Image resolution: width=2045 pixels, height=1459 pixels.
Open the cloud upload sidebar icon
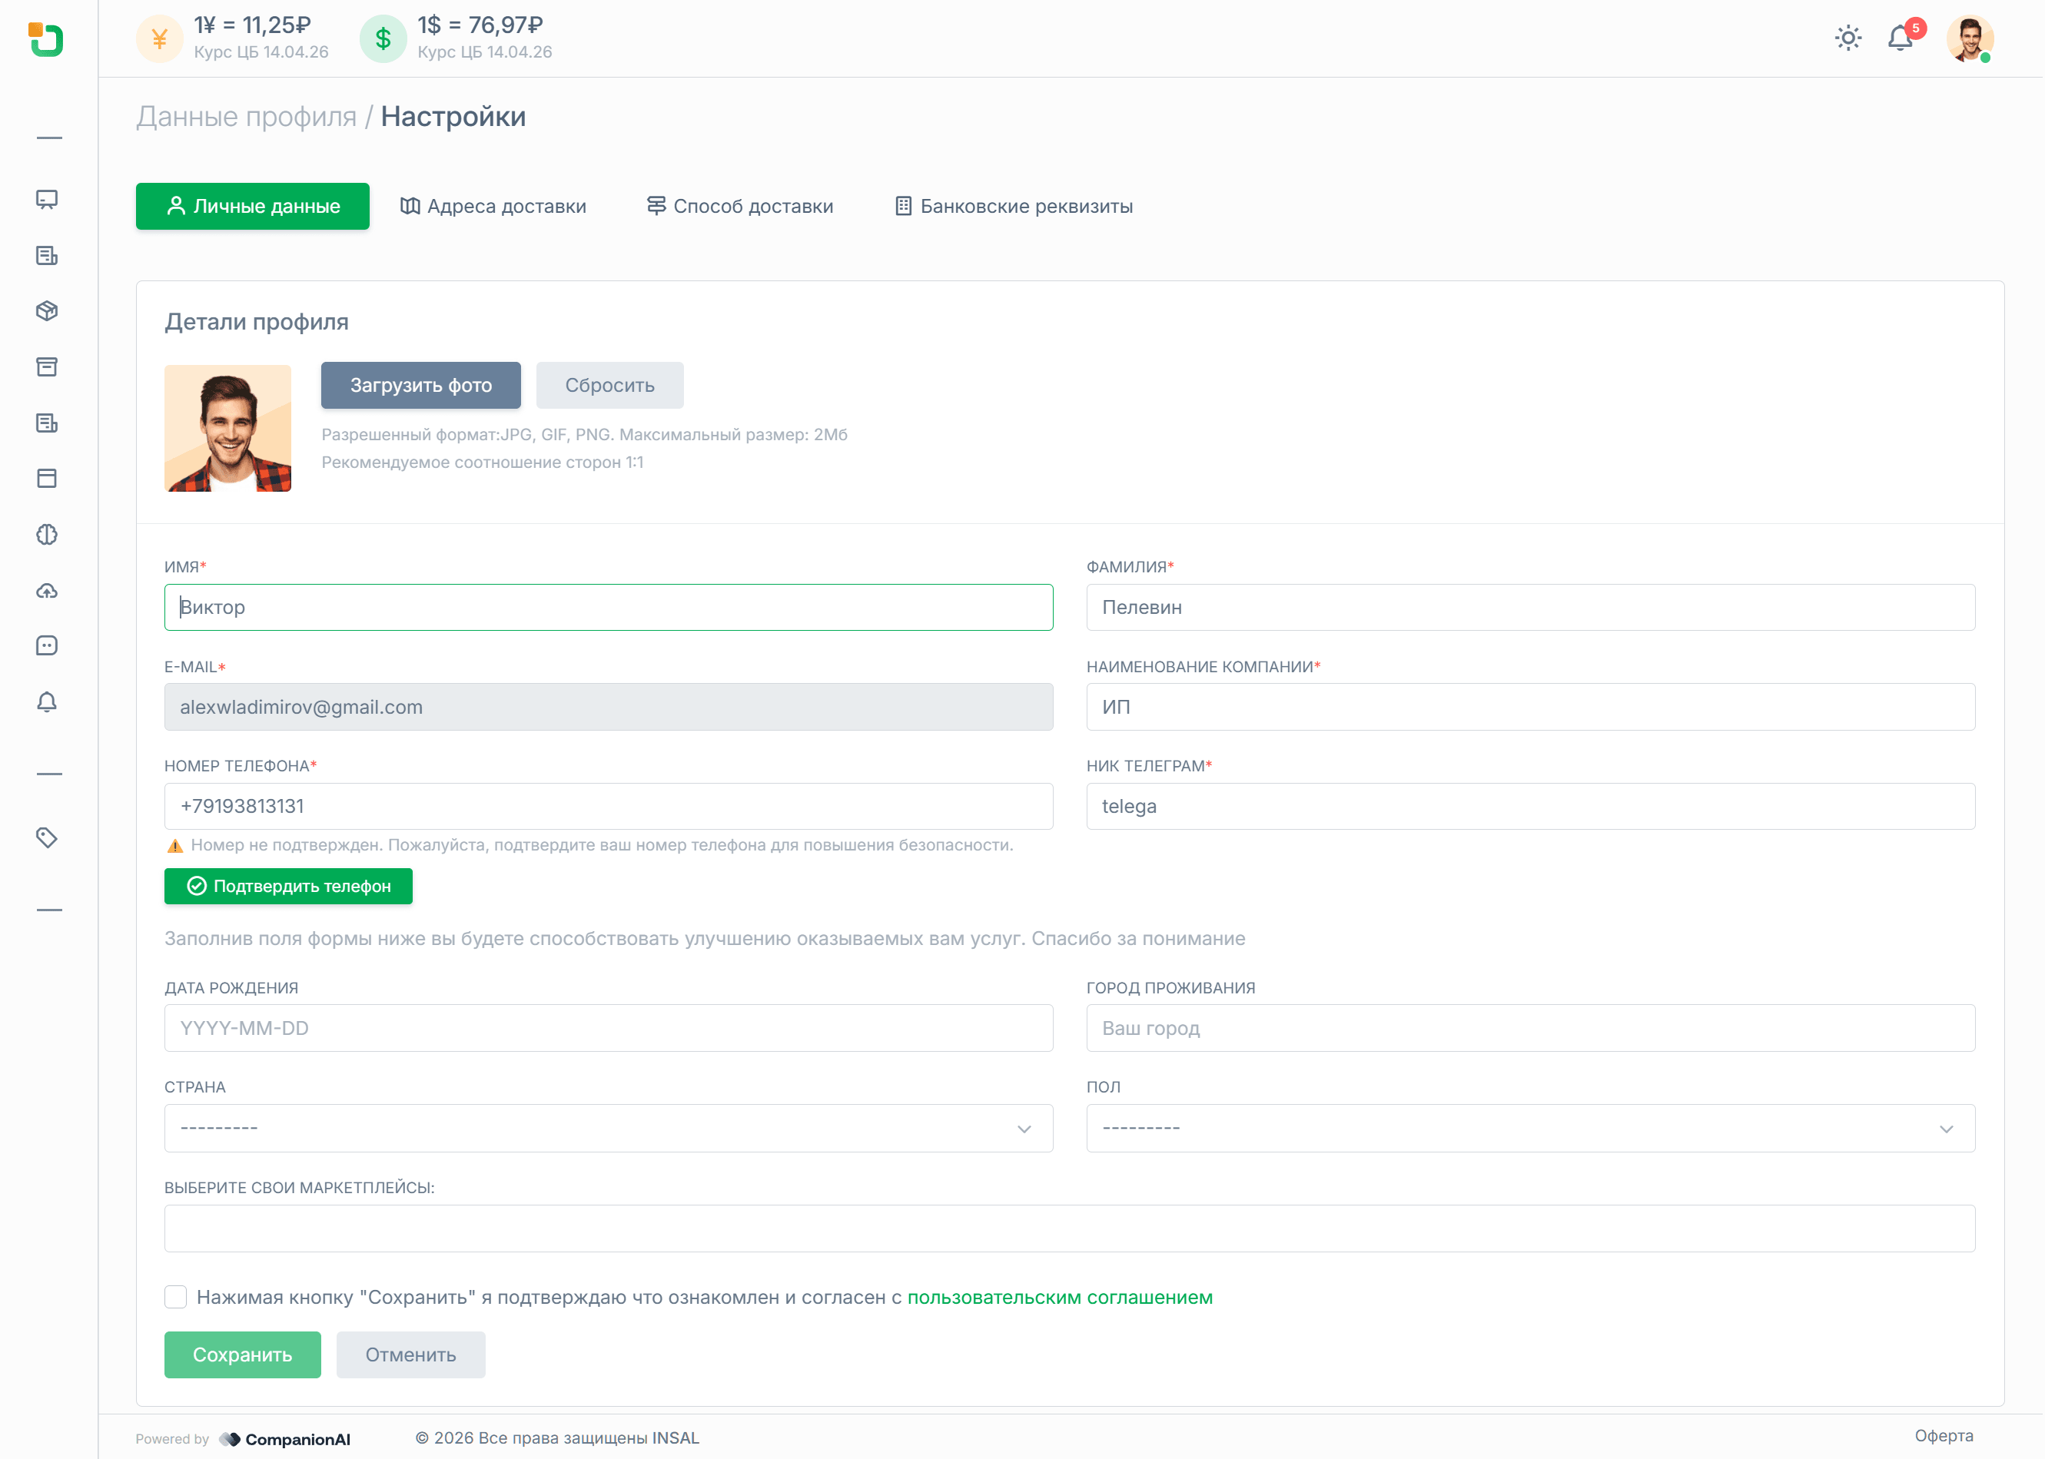(47, 590)
